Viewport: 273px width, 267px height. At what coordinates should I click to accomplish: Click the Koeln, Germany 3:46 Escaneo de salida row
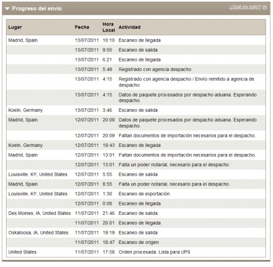point(136,110)
